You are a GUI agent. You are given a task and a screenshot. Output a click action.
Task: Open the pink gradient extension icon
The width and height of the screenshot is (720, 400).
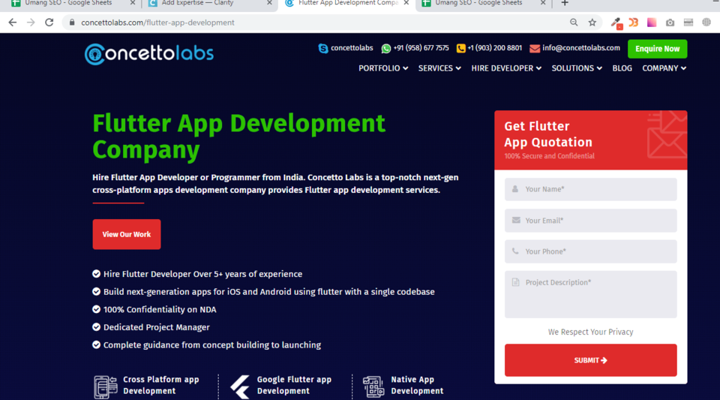[x=652, y=23]
